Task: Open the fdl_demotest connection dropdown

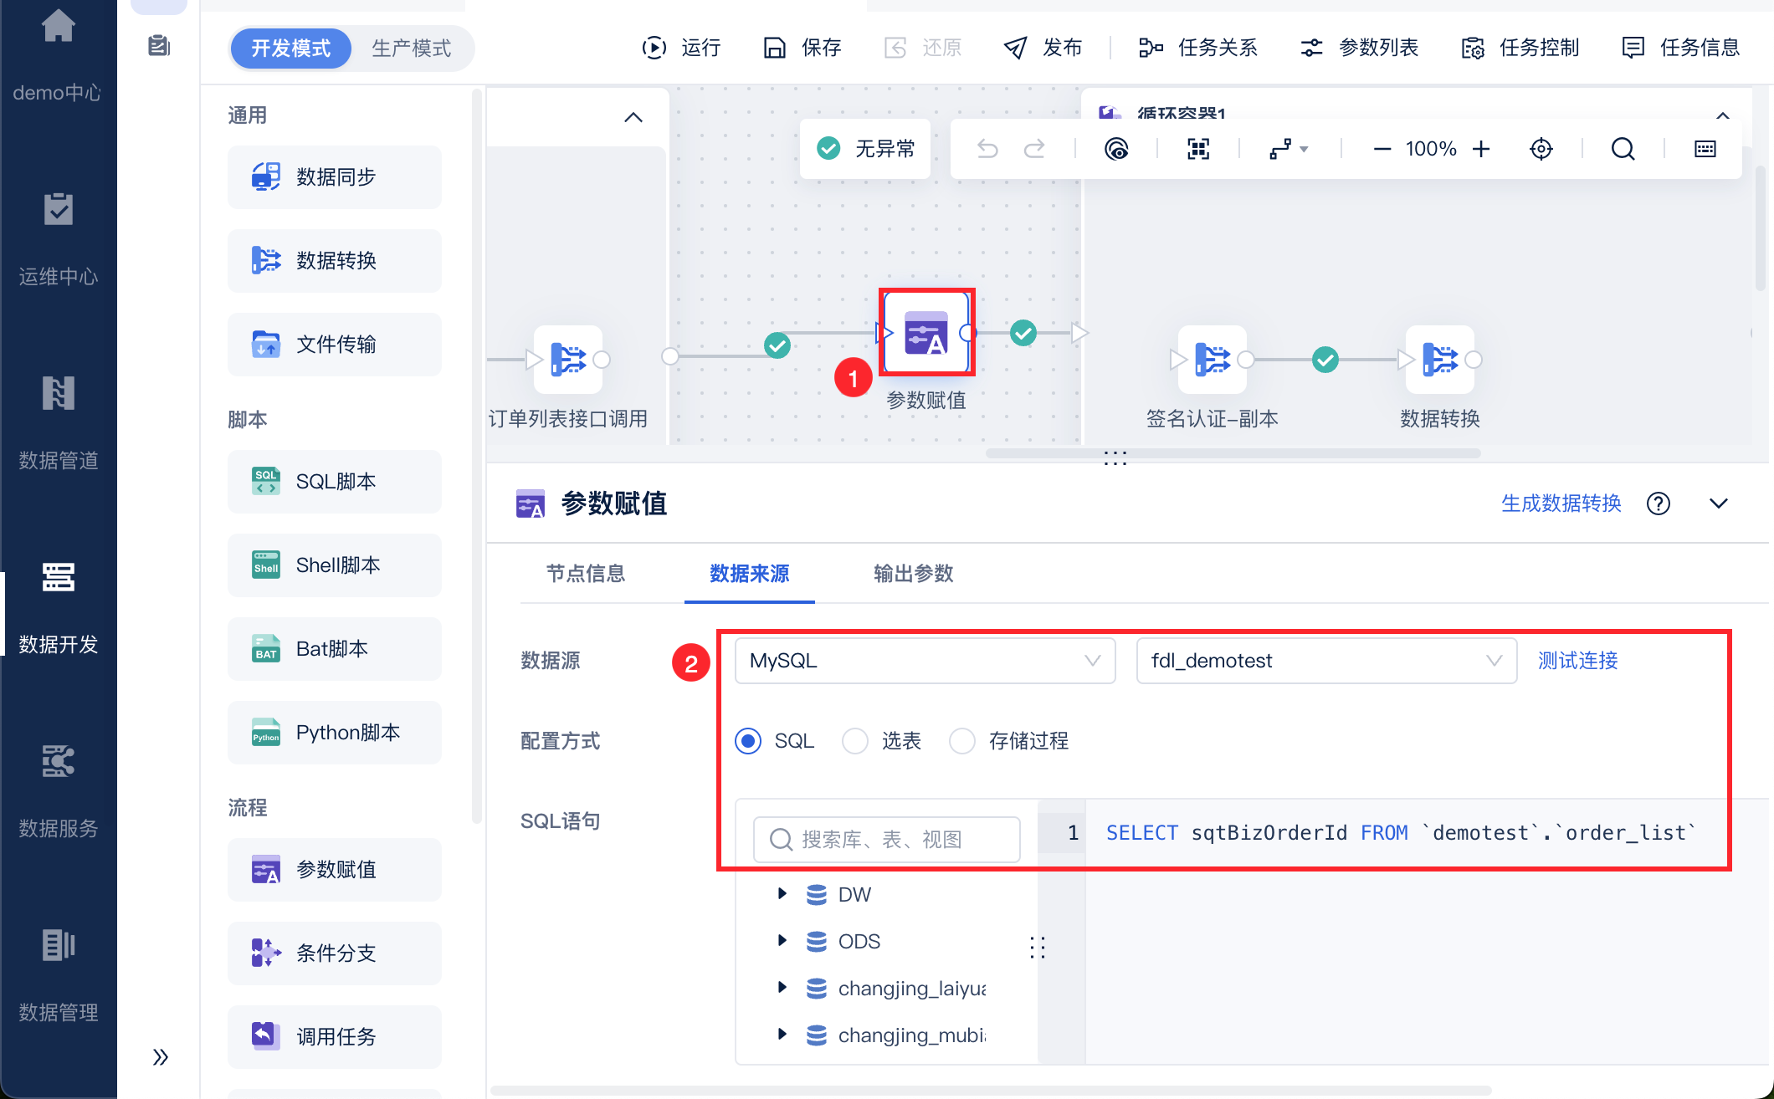Action: point(1325,661)
